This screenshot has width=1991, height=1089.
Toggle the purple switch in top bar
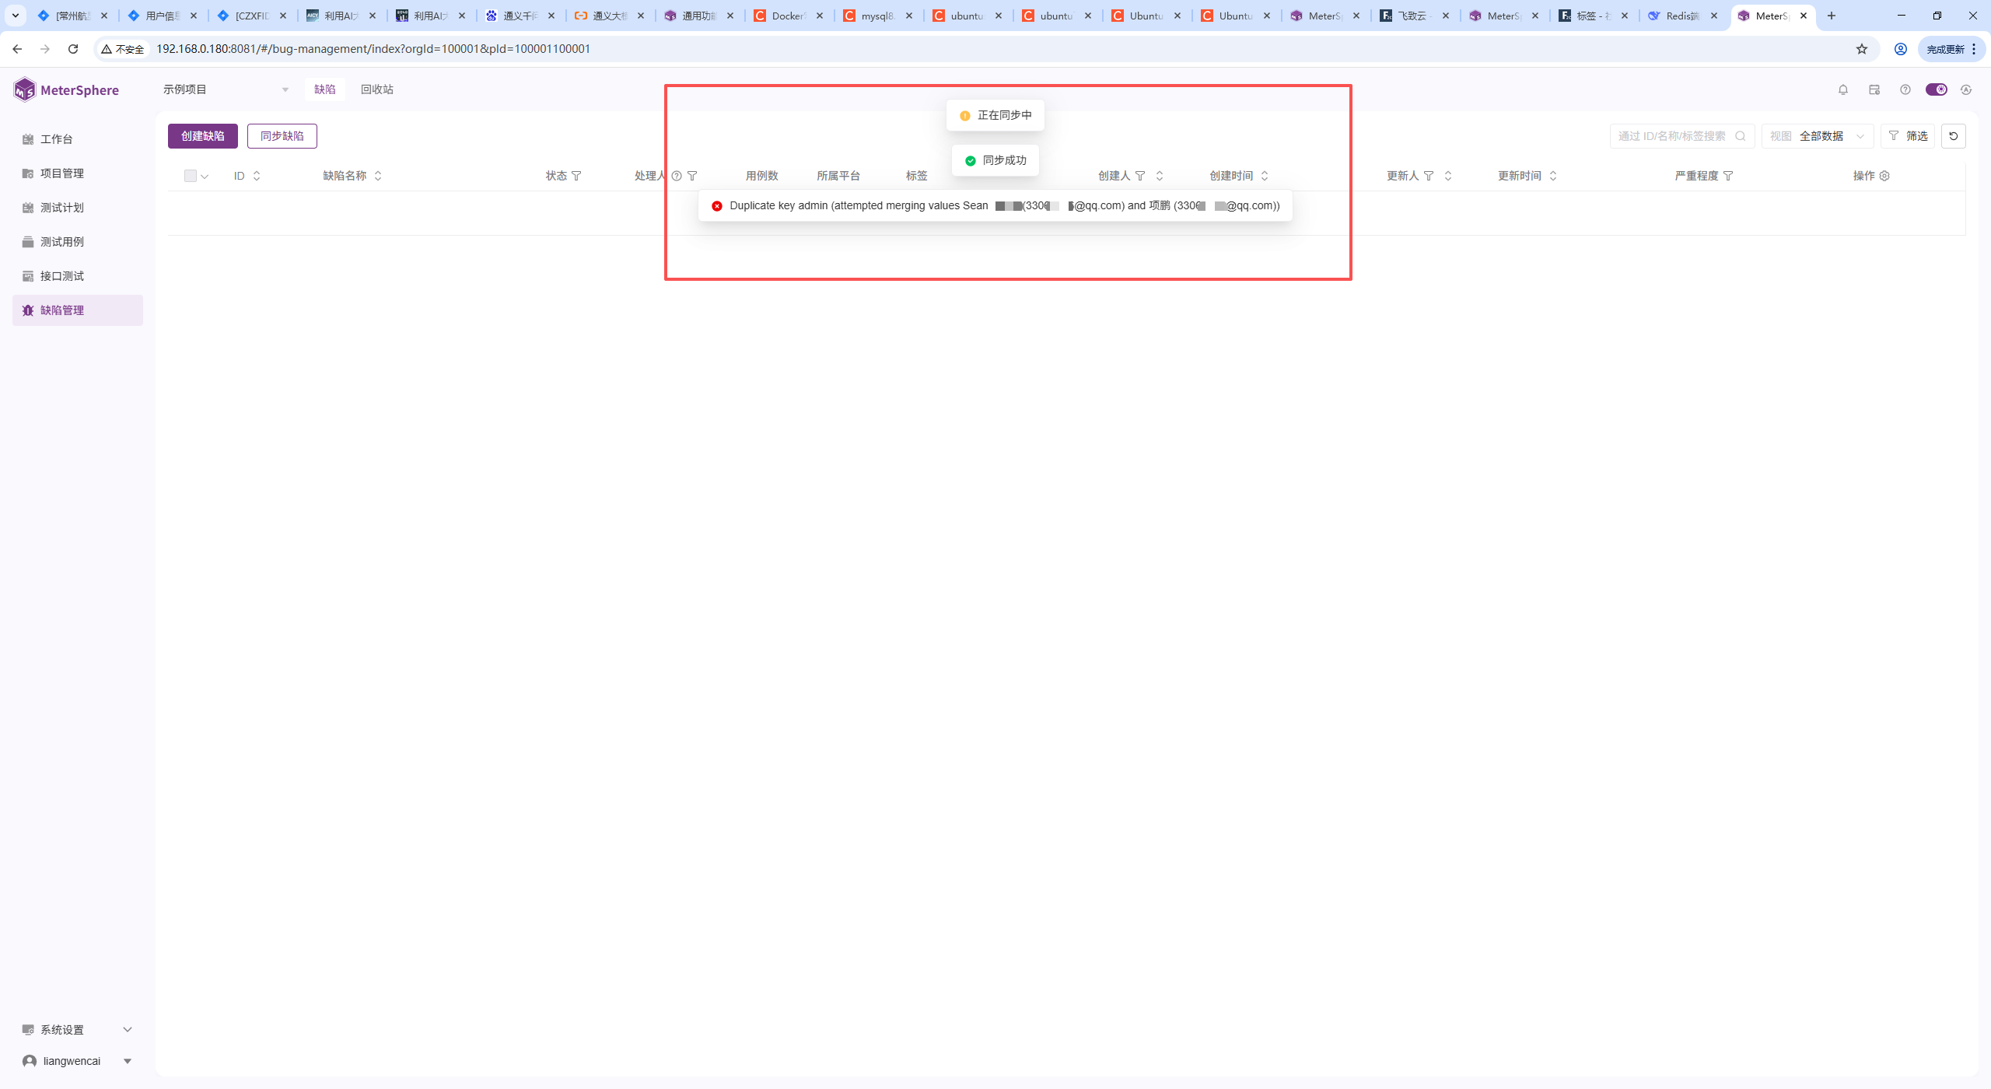[1936, 89]
